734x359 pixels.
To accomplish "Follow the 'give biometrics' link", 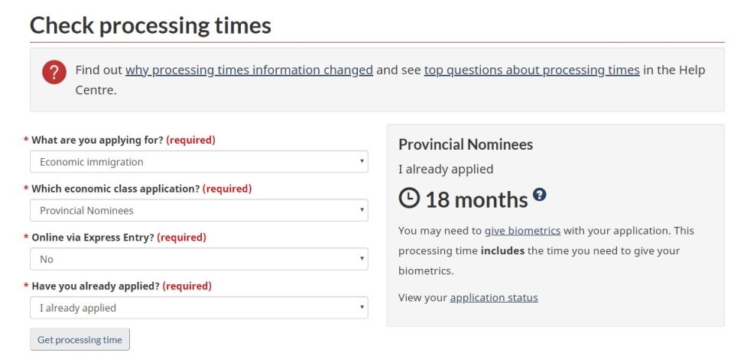I will 522,231.
